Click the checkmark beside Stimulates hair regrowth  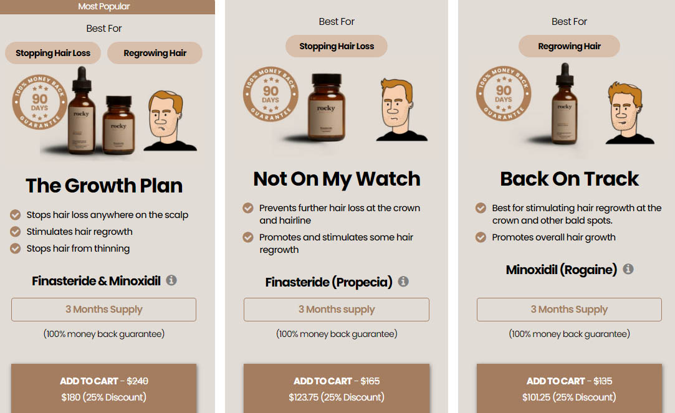(16, 232)
